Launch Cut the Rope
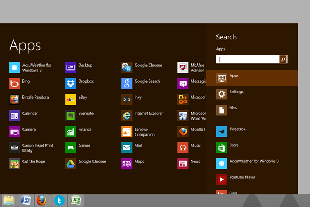 [27, 164]
